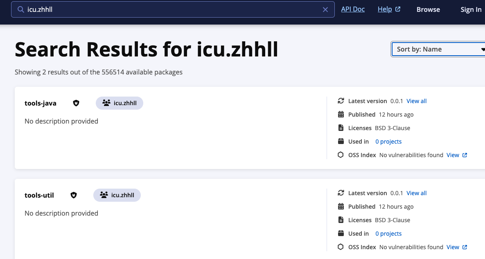Click the shield badge next to tools-java
Viewport: 485px width, 259px height.
76,103
